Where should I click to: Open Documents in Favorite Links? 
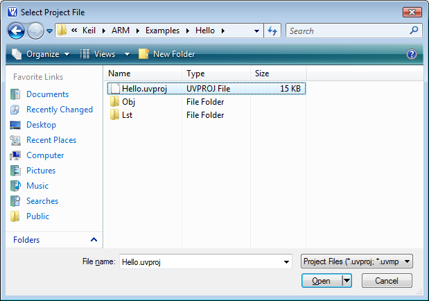47,94
